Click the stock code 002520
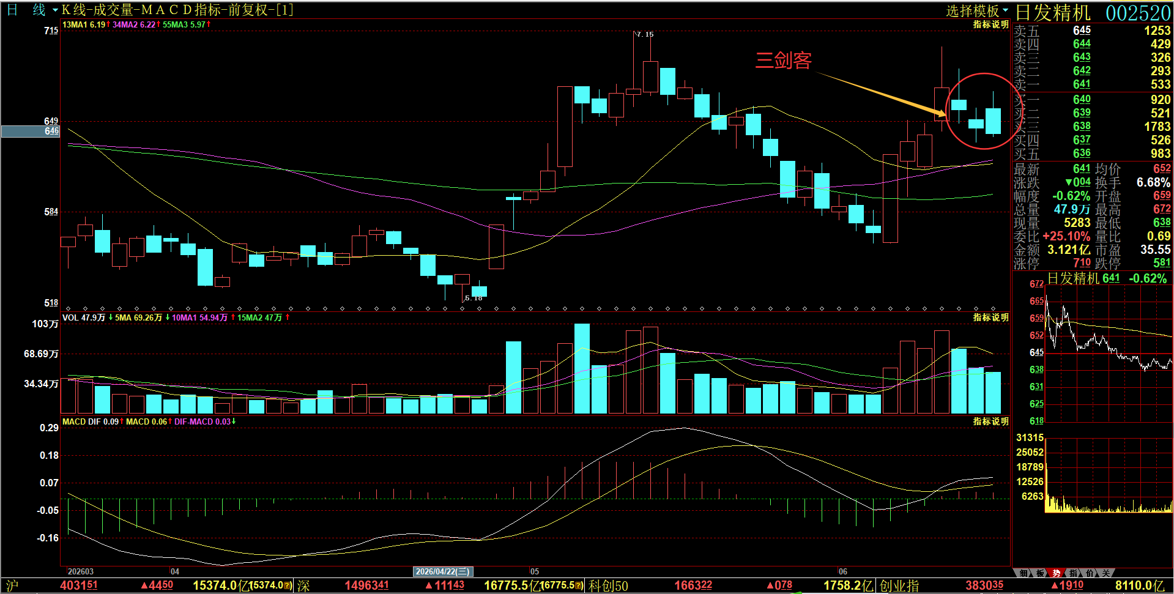The height and width of the screenshot is (594, 1174). [1138, 13]
